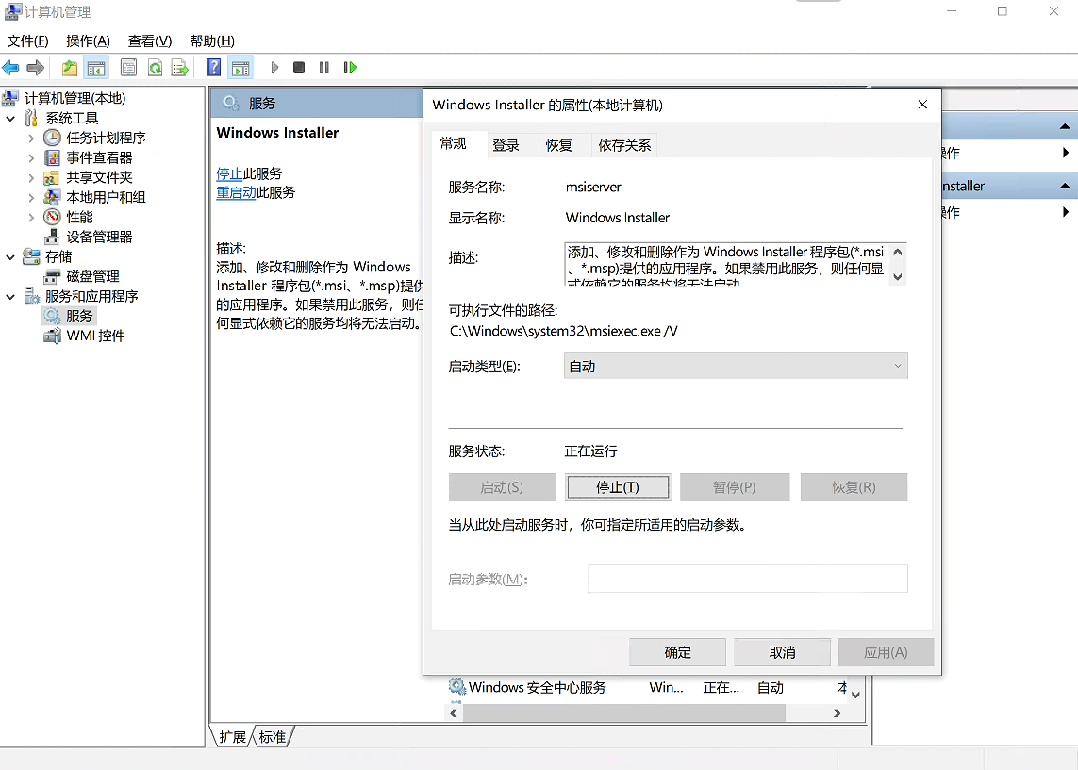Expand the 共享文件夹 node

pos(31,178)
